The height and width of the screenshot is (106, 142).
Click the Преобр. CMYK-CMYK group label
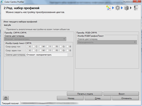(x=15, y=33)
